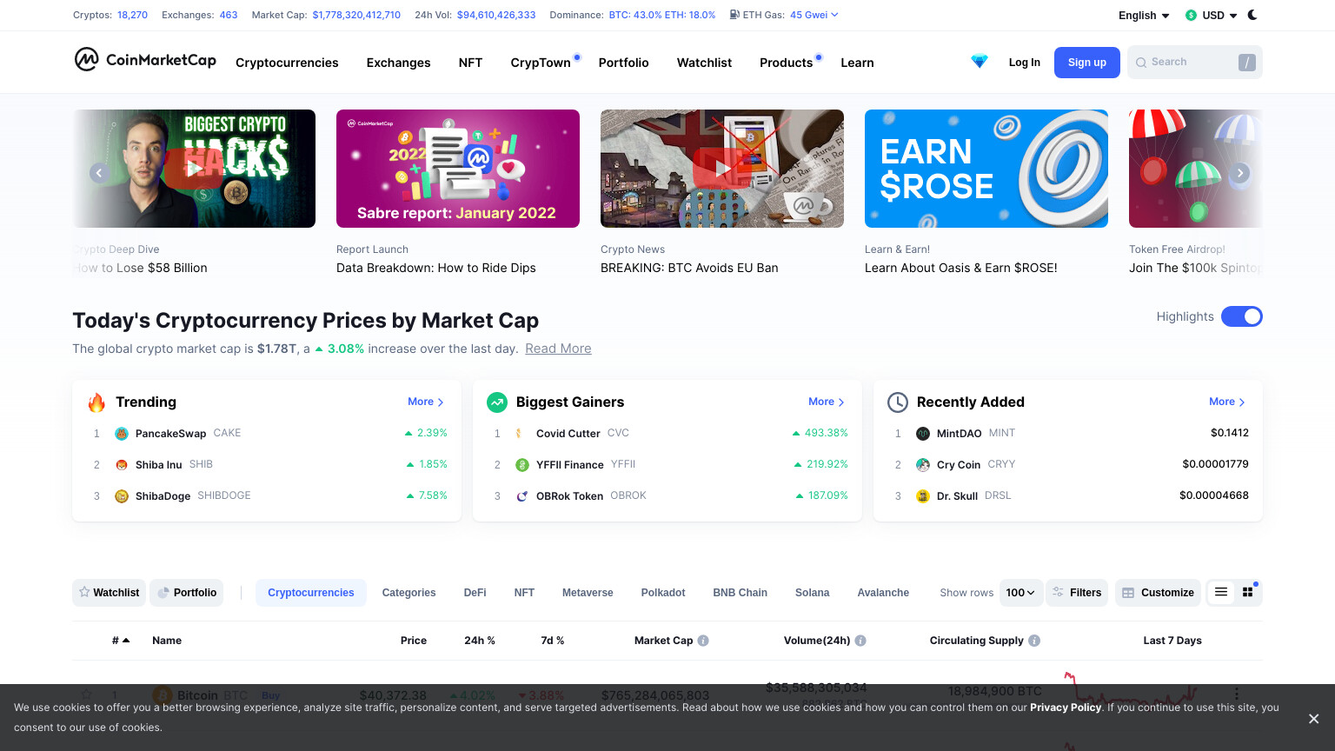Click the Sign up button
The image size is (1335, 751).
(x=1087, y=63)
